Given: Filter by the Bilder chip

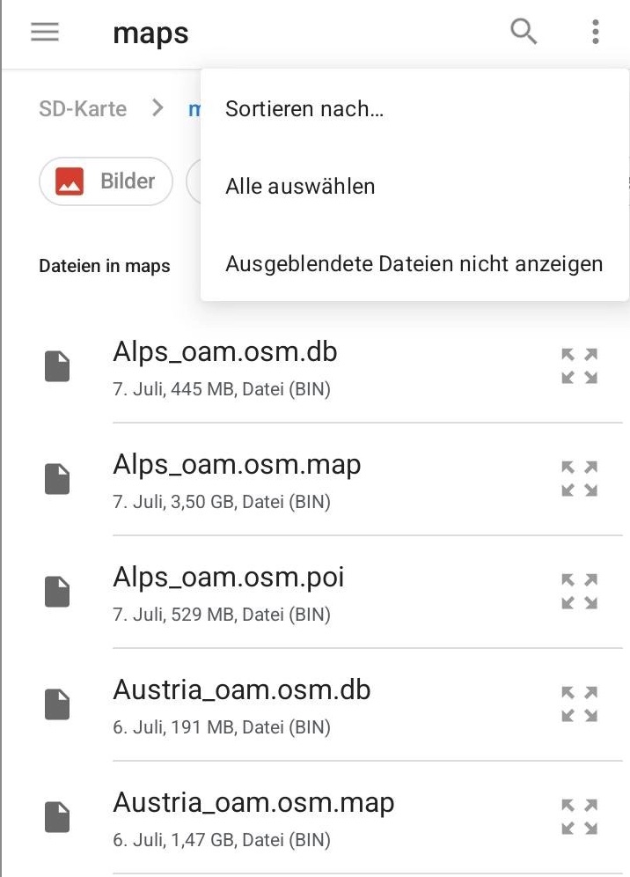Looking at the screenshot, I should pos(106,181).
